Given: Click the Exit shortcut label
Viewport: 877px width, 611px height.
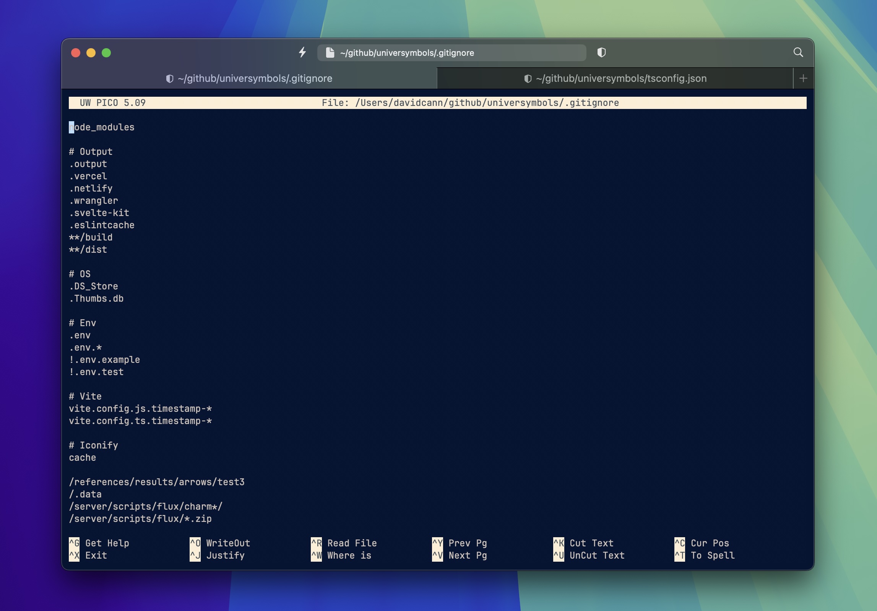Looking at the screenshot, I should 96,556.
